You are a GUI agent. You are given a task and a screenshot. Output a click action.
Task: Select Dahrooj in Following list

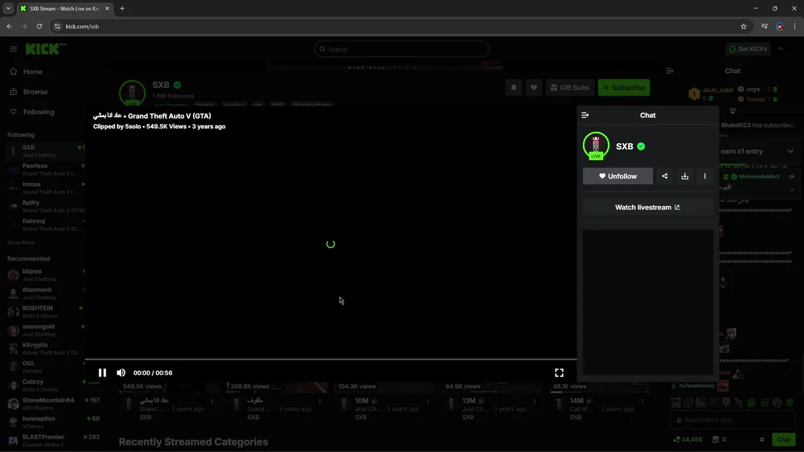point(43,225)
